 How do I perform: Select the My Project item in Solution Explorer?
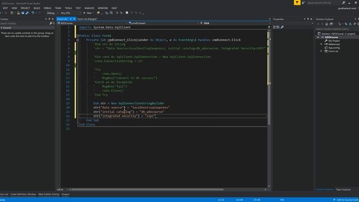point(334,41)
